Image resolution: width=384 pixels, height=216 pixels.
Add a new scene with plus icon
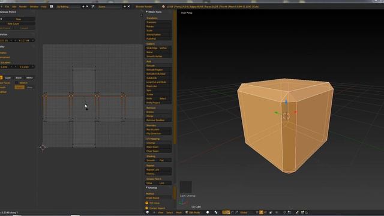click(125, 7)
